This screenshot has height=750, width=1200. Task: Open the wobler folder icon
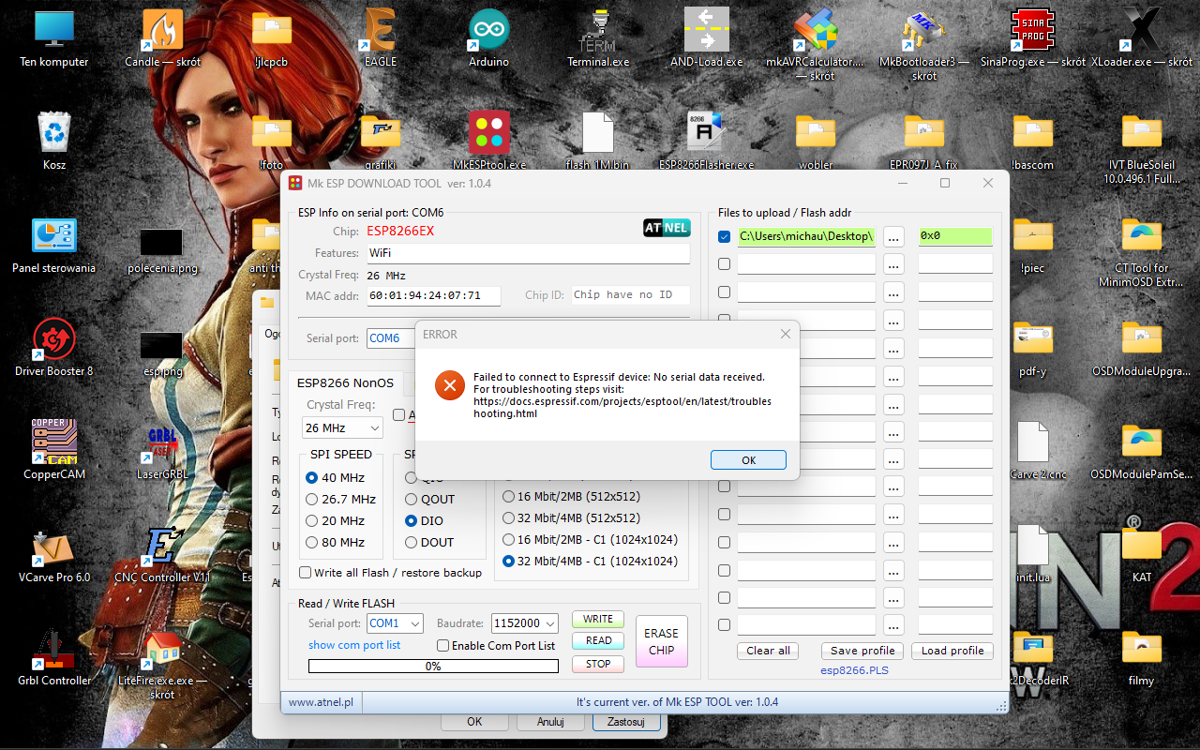(815, 133)
